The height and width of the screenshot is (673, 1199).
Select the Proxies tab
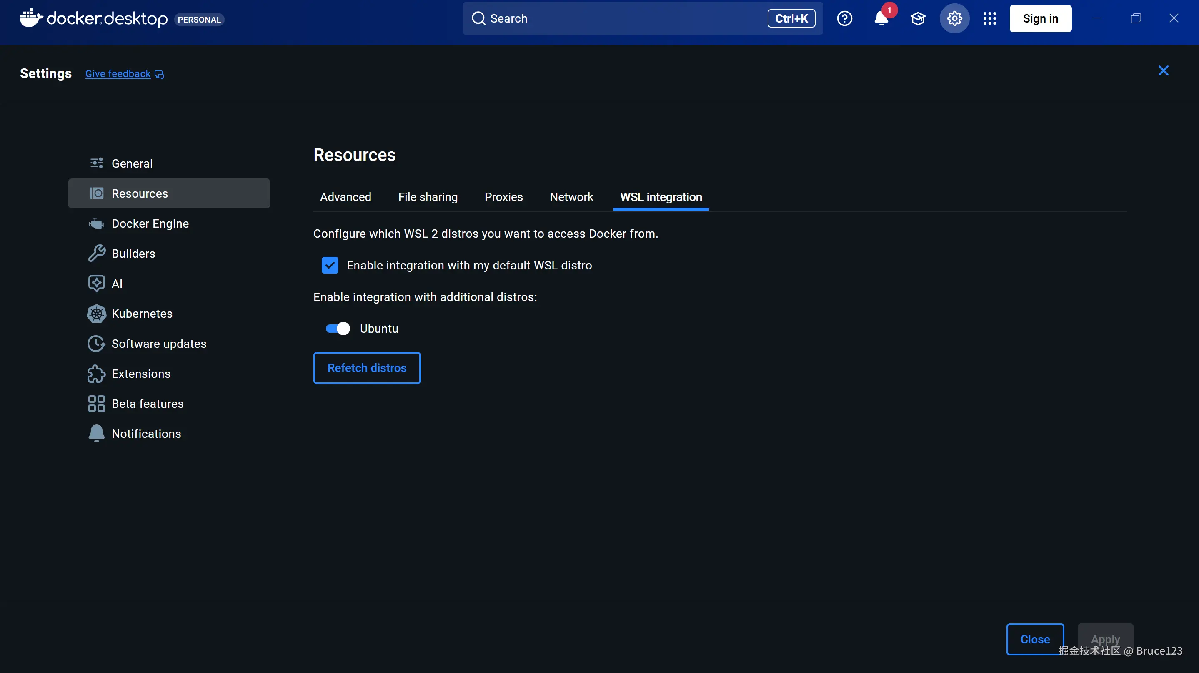[x=503, y=197]
